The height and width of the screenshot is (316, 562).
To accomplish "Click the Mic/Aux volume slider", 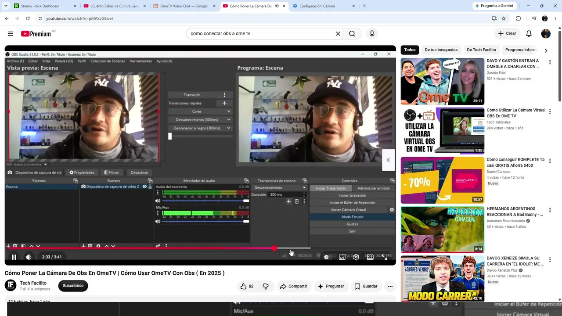I will click(x=206, y=222).
